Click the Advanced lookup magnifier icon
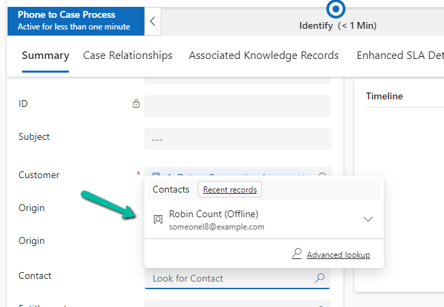This screenshot has width=444, height=307. click(x=297, y=254)
